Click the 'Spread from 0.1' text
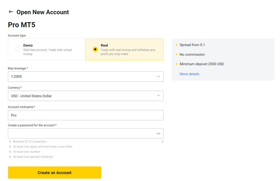The height and width of the screenshot is (181, 280). pos(192,45)
